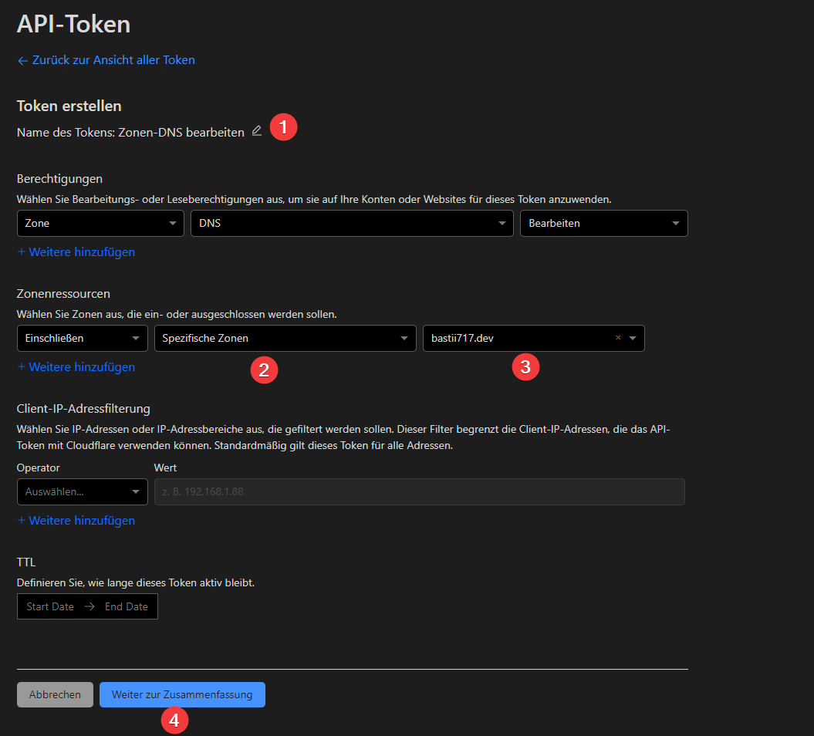Screen dimensions: 814x736
Task: Expand the DNS permission dropdown
Action: coord(351,223)
